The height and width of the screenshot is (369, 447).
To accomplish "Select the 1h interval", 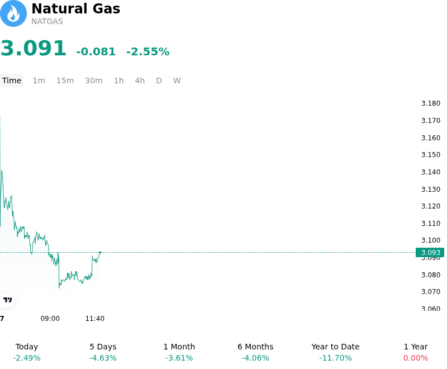I will (x=119, y=81).
